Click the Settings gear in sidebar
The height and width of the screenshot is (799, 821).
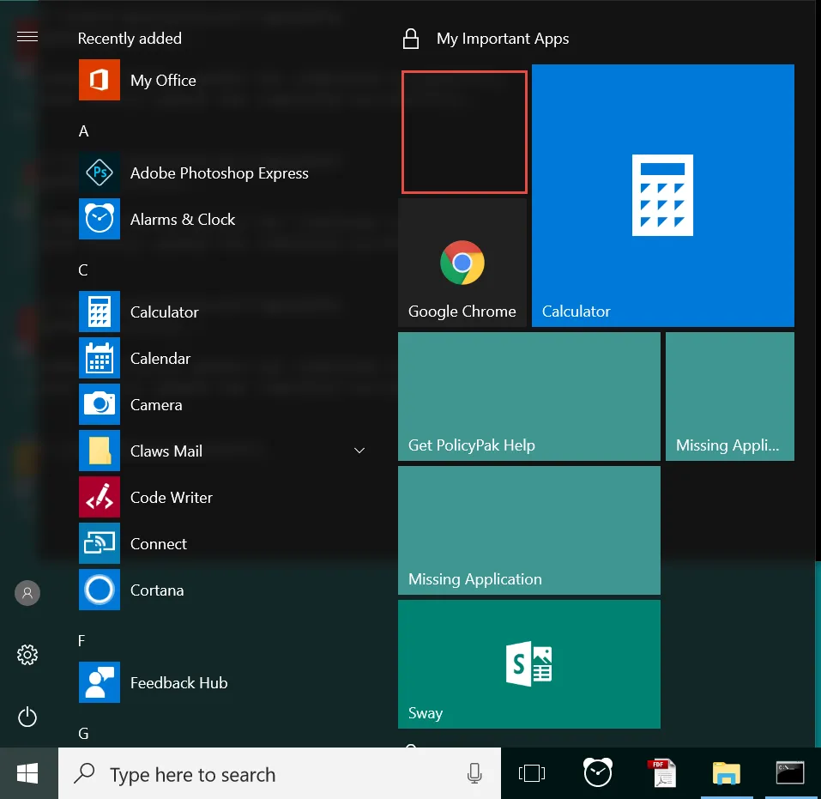coord(27,655)
